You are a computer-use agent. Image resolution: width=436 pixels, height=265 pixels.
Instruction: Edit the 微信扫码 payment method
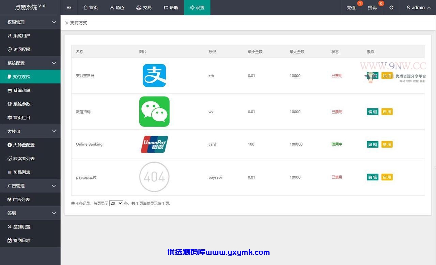[373, 112]
